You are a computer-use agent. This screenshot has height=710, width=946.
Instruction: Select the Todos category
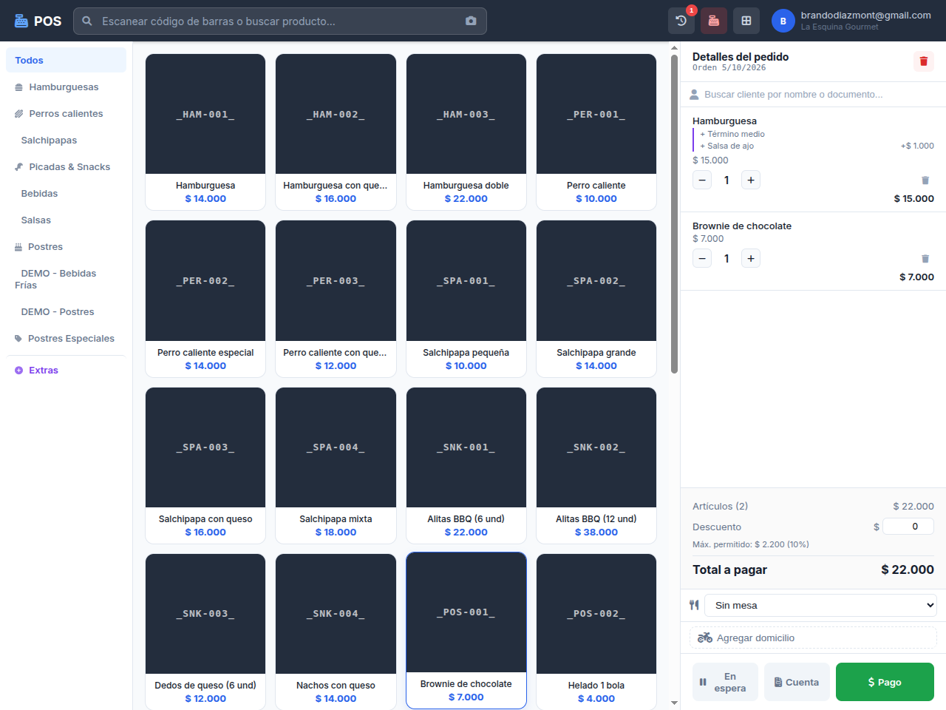(66, 60)
